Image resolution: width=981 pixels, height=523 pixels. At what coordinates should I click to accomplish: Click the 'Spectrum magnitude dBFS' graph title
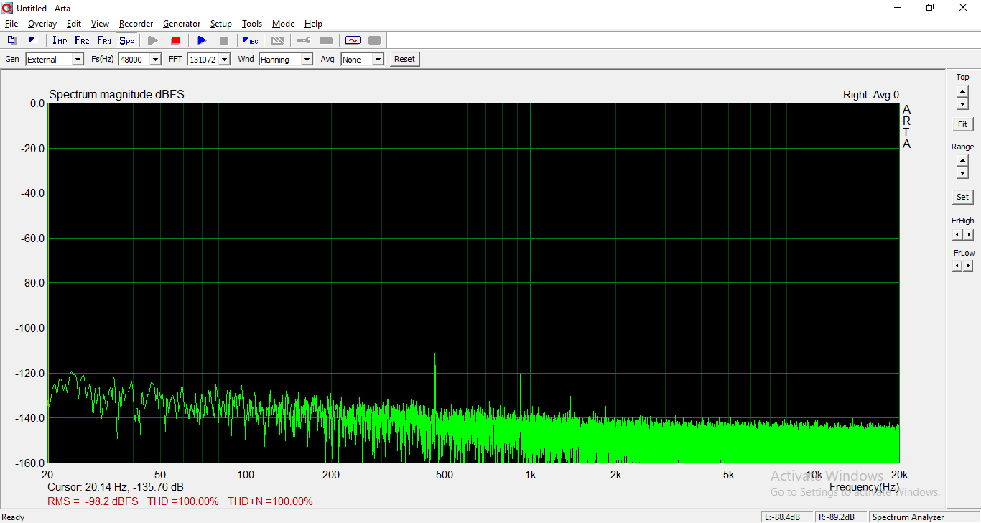click(116, 95)
